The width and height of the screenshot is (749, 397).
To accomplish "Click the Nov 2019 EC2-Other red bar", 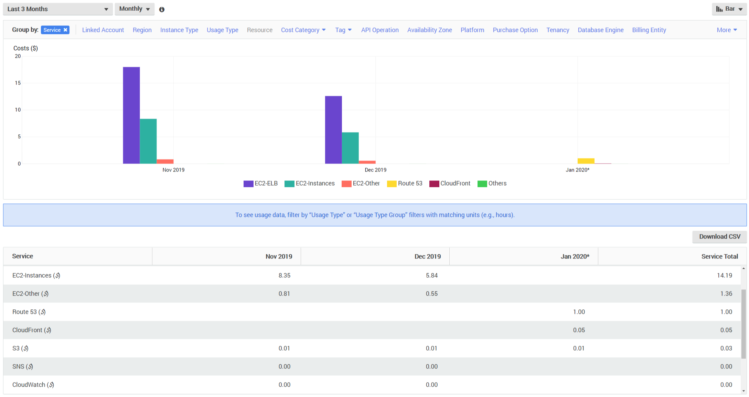I will [x=165, y=162].
